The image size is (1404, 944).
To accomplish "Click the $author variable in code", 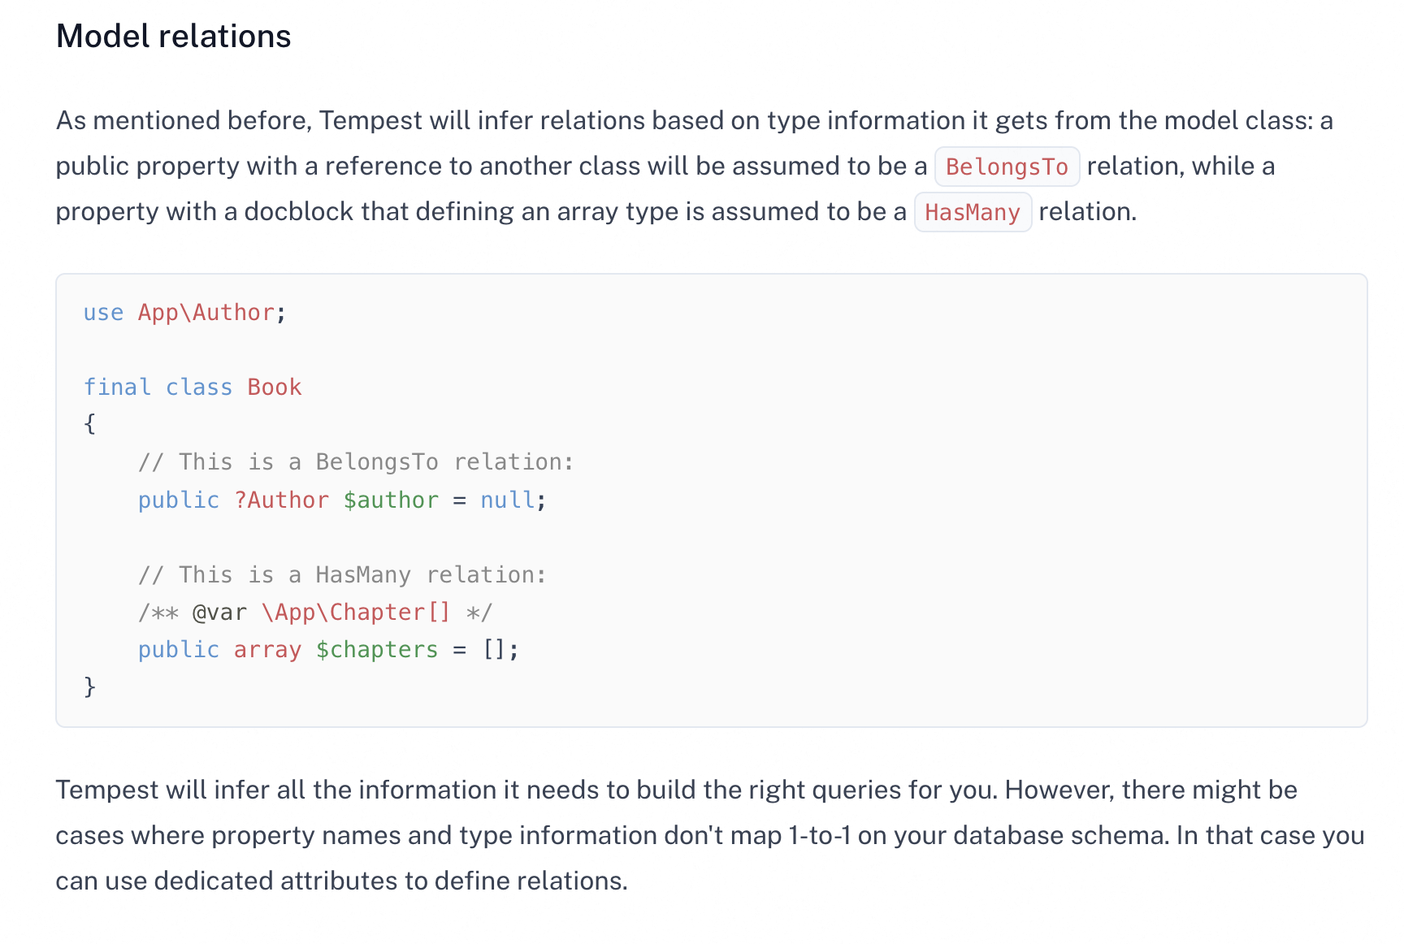I will 391,500.
